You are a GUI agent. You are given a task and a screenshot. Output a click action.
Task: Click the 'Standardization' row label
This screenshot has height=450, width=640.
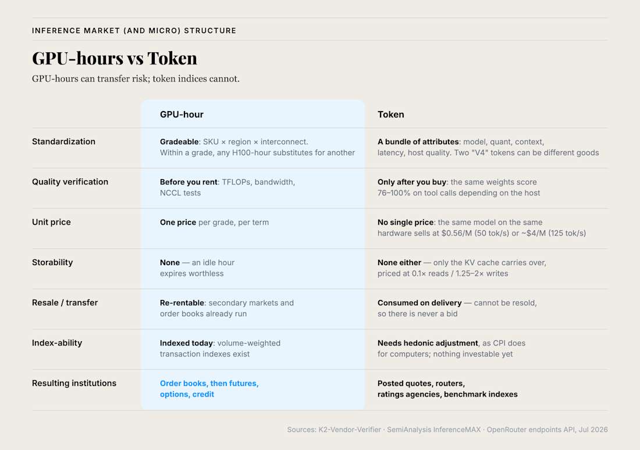click(x=63, y=141)
